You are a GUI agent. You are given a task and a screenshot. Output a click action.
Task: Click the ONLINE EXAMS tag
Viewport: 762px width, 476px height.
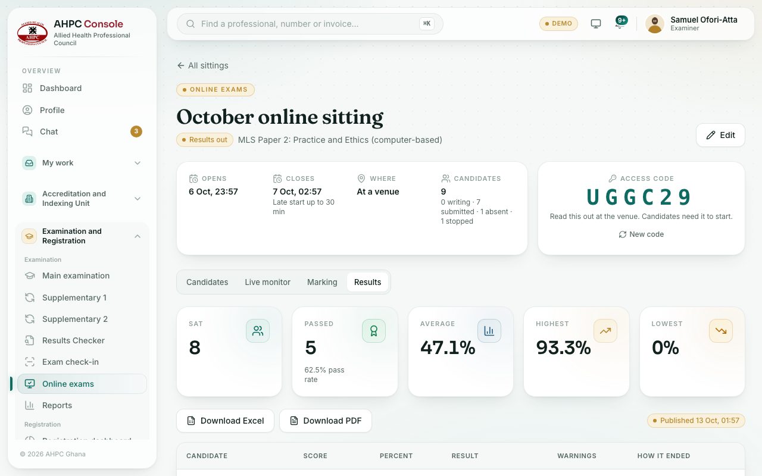(216, 90)
